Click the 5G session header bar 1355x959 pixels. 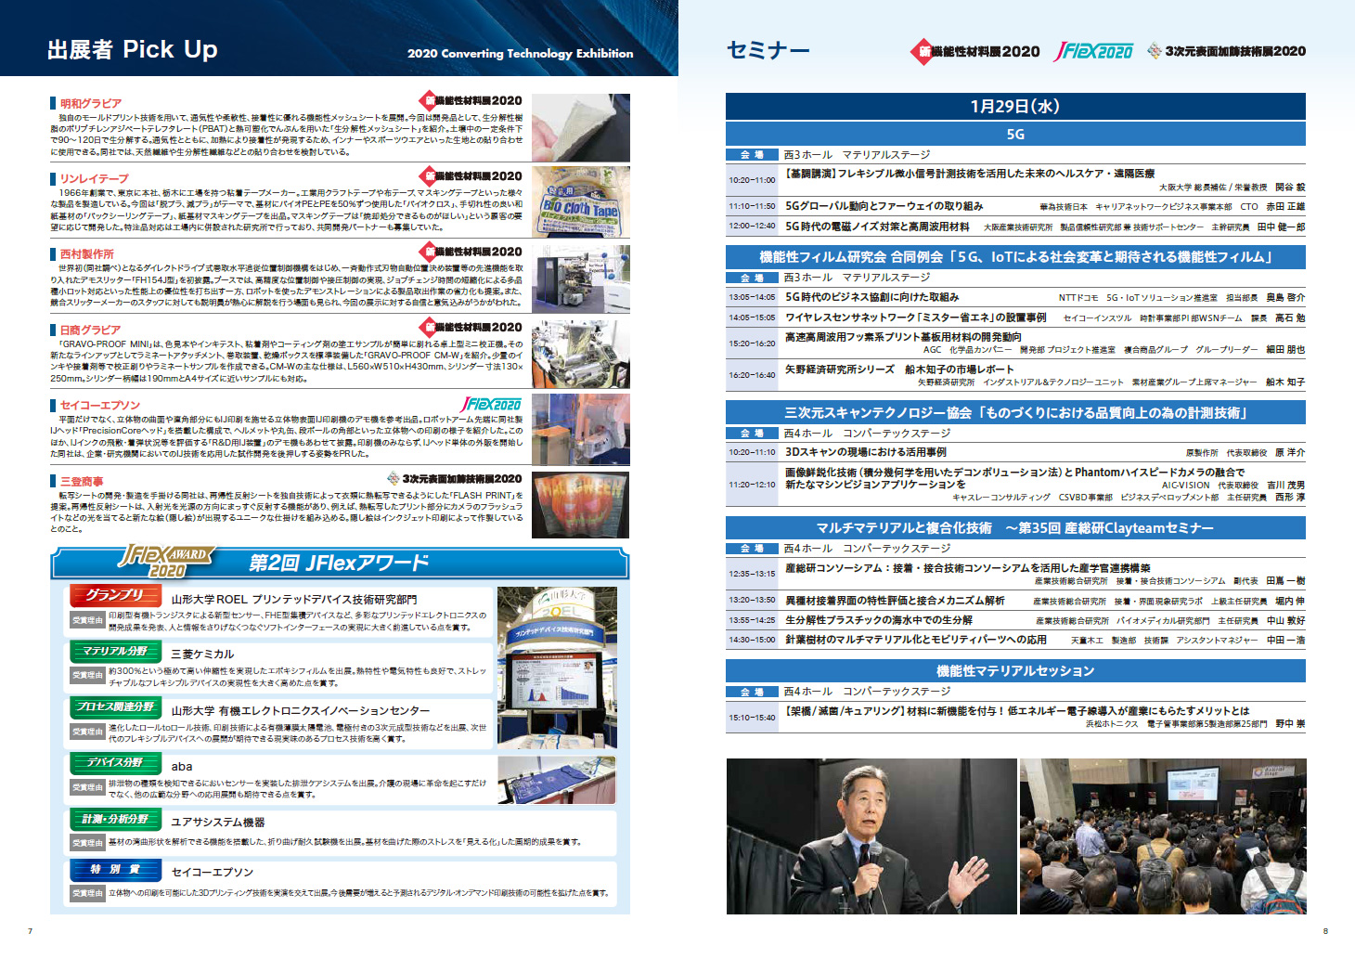(x=1015, y=135)
